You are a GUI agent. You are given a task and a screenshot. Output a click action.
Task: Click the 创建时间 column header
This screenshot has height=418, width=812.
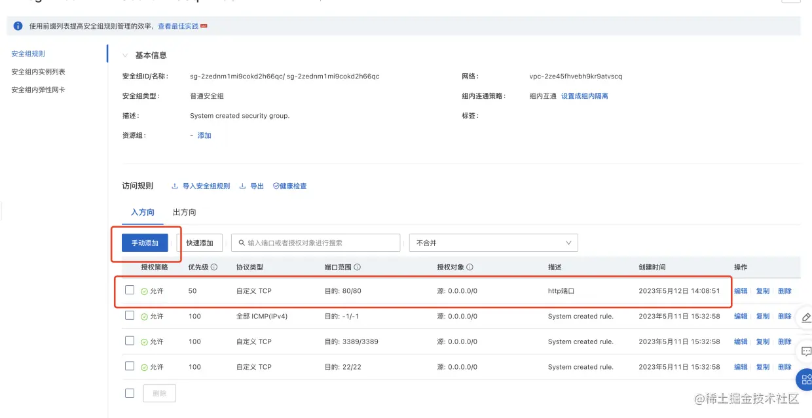pos(652,268)
